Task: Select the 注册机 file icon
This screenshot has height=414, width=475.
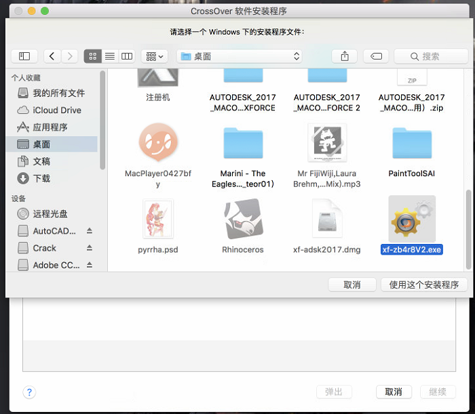Action: click(158, 78)
